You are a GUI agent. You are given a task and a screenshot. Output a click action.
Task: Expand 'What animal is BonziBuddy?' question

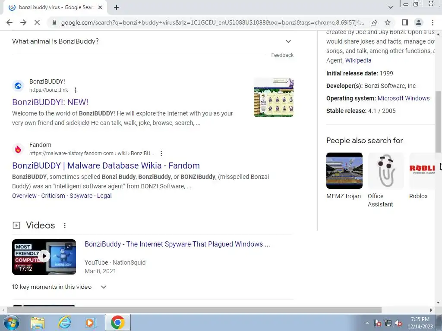153,41
